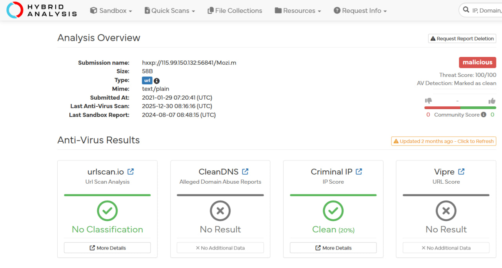Image resolution: width=502 pixels, height=268 pixels.
Task: Expand the Quick Scans dropdown
Action: [x=169, y=11]
